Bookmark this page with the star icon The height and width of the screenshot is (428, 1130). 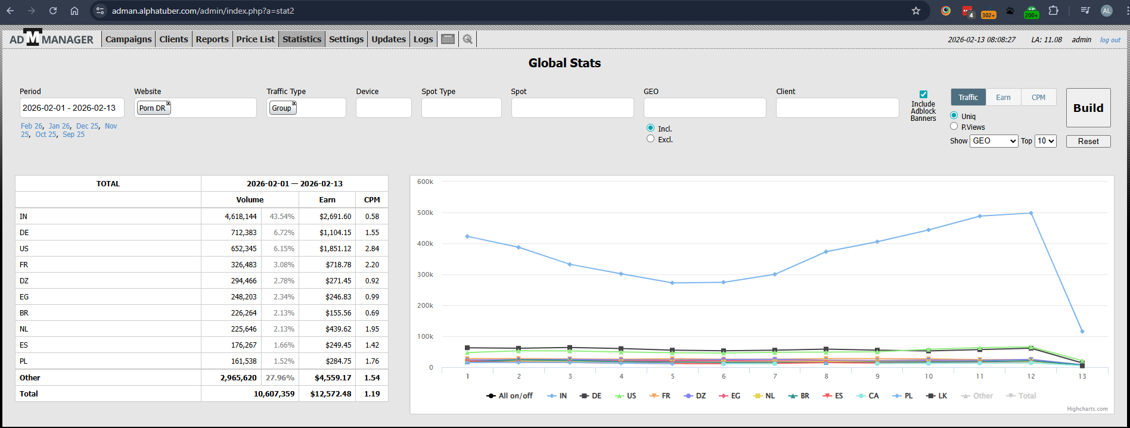916,11
